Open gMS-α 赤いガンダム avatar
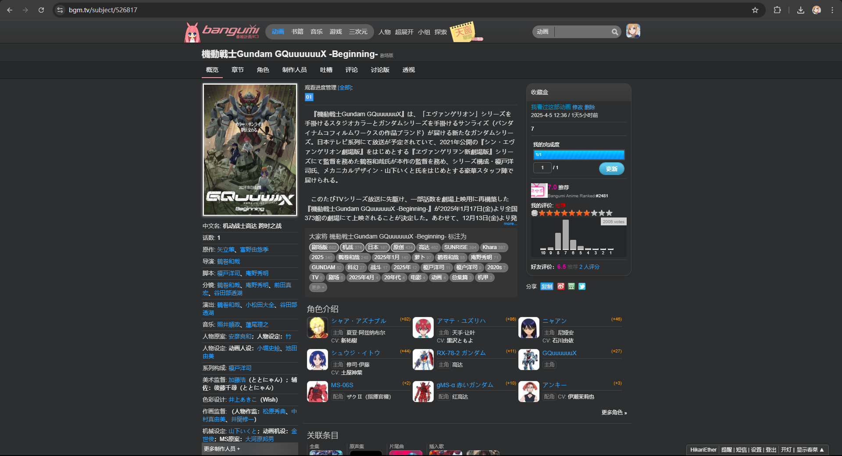 point(423,392)
